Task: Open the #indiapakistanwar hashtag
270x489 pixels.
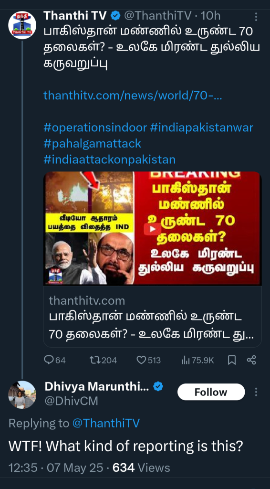Action: point(201,128)
